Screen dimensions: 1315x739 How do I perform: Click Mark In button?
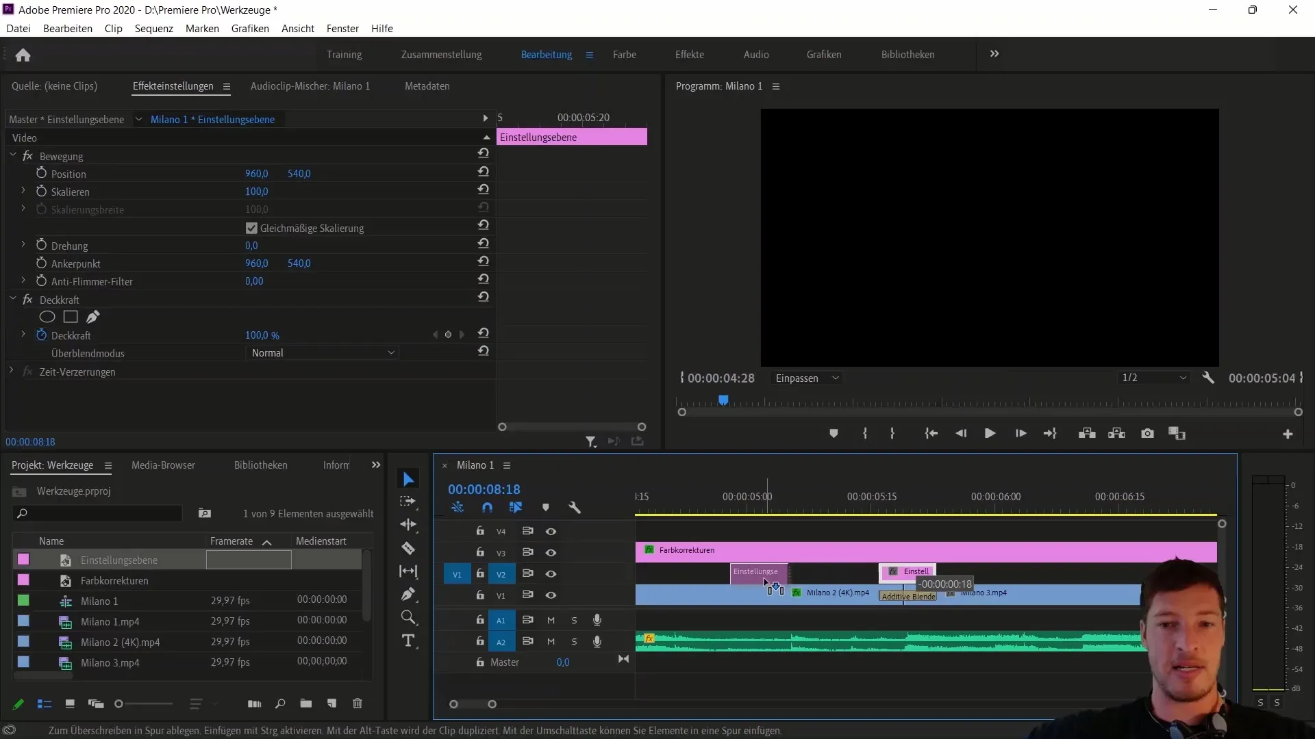point(865,433)
